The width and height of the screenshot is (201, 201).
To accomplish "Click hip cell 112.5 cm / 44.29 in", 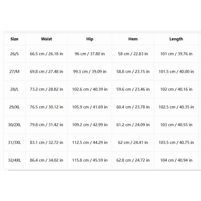I will pos(90,142).
